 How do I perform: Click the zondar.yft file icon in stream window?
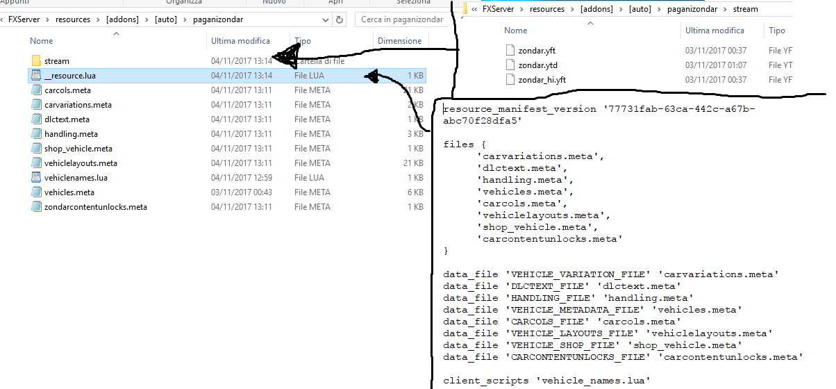tap(510, 50)
